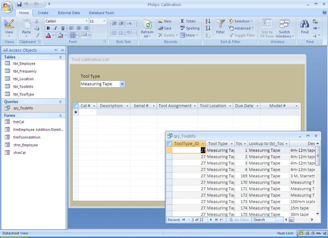Viewport: 328px width, 238px height.
Task: Click the Search box in qry_ToolInfo
Action: [x=264, y=220]
